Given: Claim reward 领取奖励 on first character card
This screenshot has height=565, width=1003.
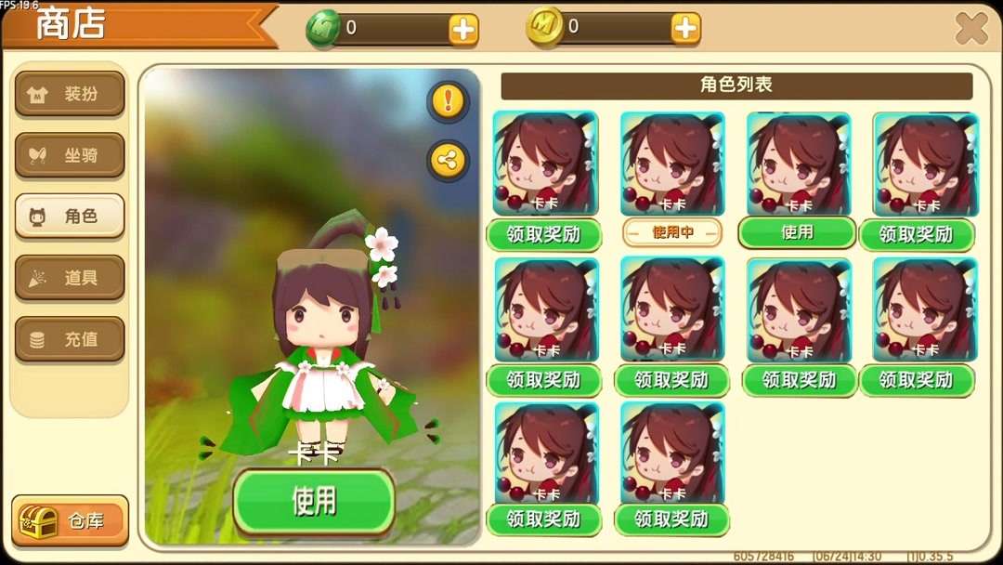Looking at the screenshot, I should tap(543, 234).
